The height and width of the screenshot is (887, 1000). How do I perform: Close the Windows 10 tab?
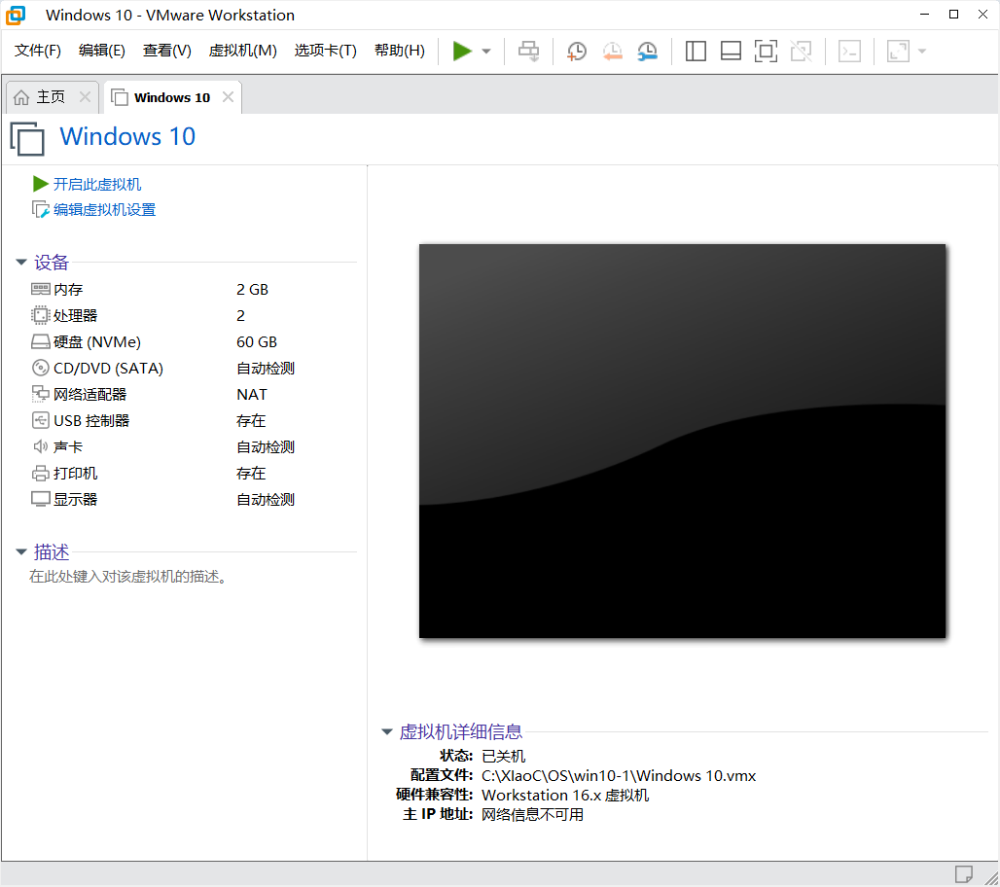click(228, 97)
